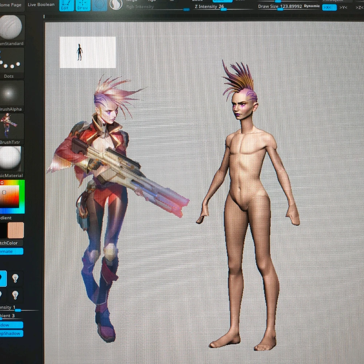Open the Home Page tab
This screenshot has height=364, width=364.
click(12, 5)
